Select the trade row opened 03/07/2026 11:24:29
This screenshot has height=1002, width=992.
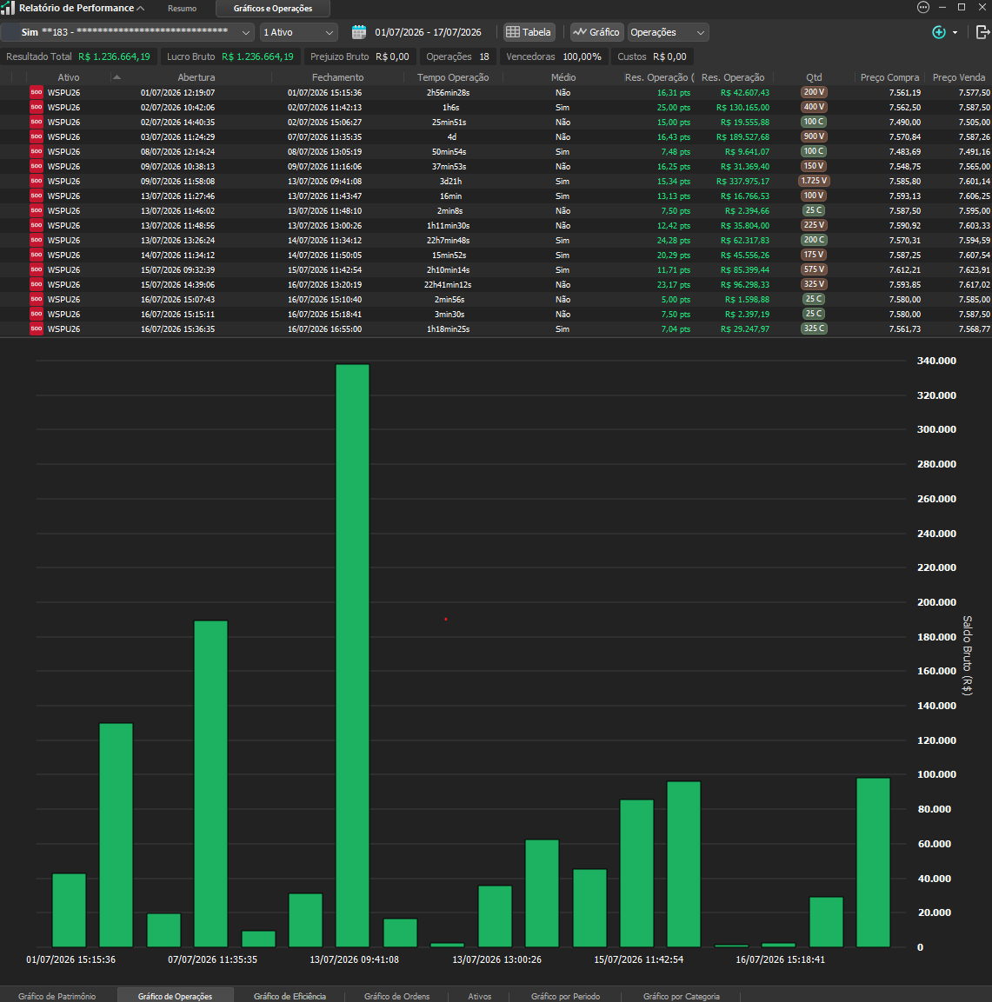(x=496, y=136)
